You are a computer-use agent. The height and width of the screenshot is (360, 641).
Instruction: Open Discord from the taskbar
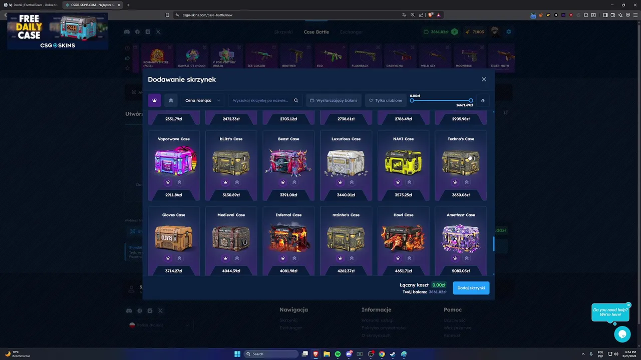click(349, 354)
